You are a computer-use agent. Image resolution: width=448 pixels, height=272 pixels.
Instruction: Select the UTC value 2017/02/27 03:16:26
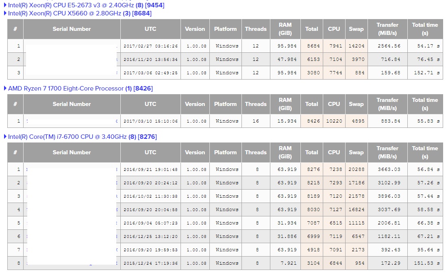150,46
